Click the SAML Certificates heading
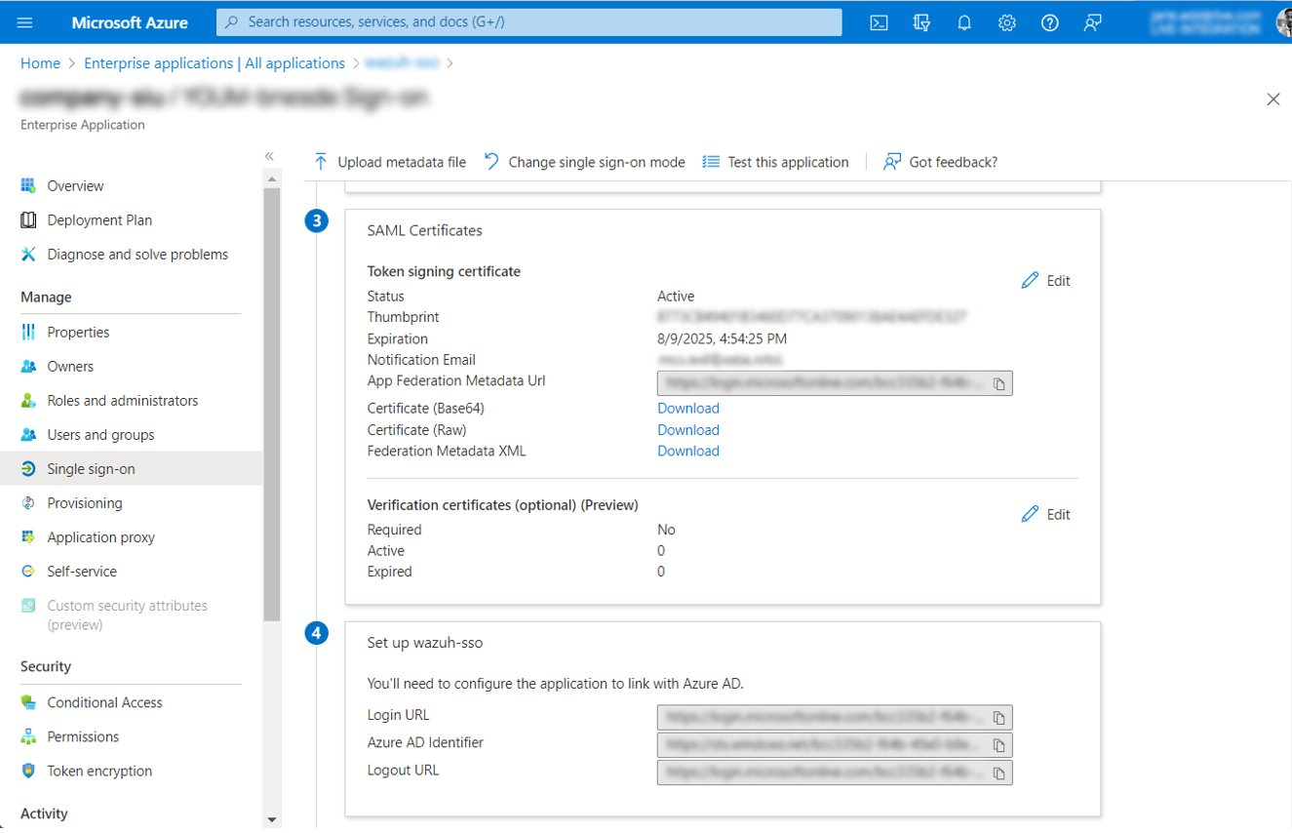 (424, 231)
